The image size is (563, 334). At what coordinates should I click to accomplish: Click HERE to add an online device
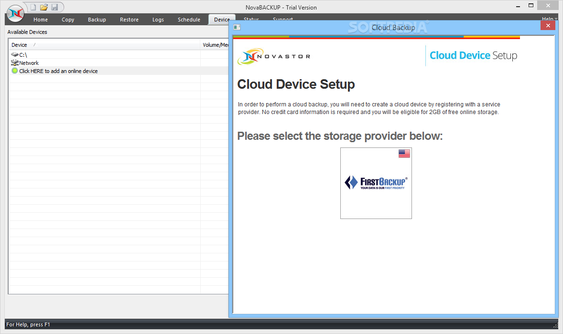coord(58,71)
